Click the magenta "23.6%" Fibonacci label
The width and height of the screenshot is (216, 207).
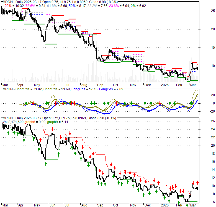click(x=114, y=6)
